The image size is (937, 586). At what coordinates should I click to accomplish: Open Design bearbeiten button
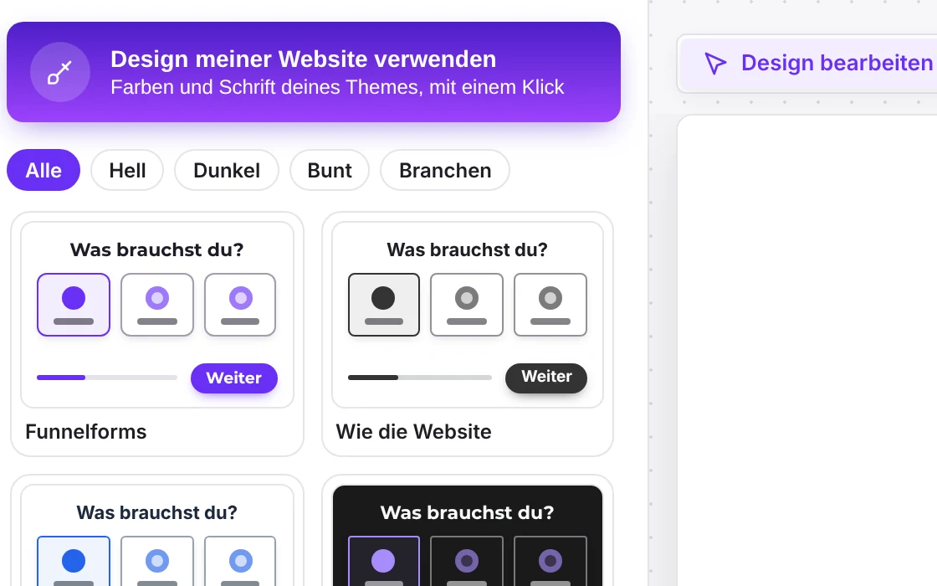[807, 64]
